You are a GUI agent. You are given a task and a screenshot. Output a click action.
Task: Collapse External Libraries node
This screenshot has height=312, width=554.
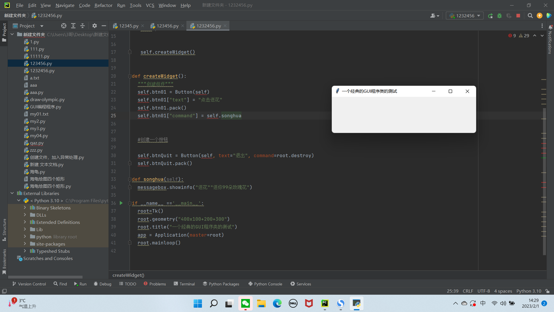tap(12, 193)
